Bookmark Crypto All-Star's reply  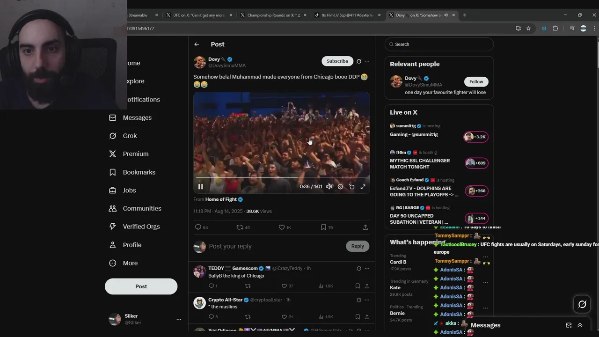pos(358,317)
